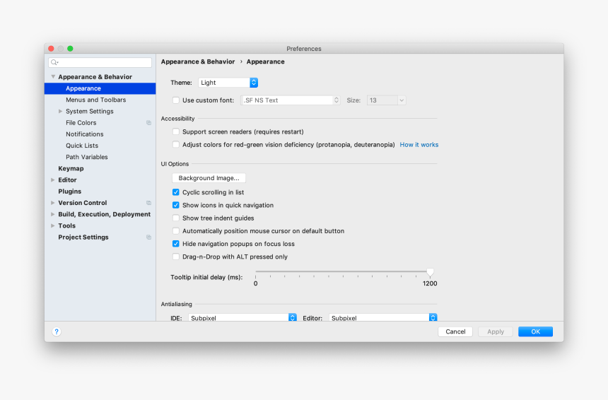Viewport: 608px width, 400px height.
Task: Expand the Version Control tree node
Action: point(53,203)
